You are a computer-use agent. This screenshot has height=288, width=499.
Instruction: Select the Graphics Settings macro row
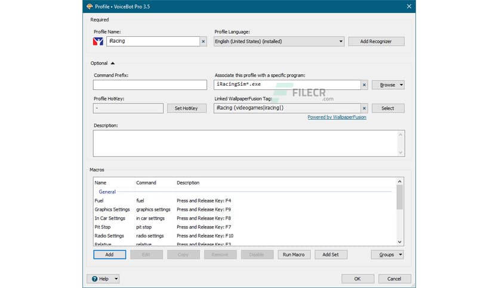coord(245,209)
